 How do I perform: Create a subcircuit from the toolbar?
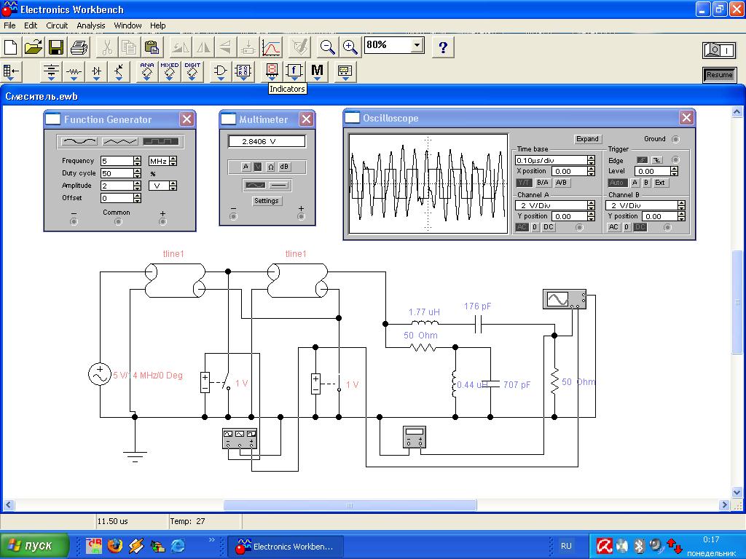(x=248, y=47)
